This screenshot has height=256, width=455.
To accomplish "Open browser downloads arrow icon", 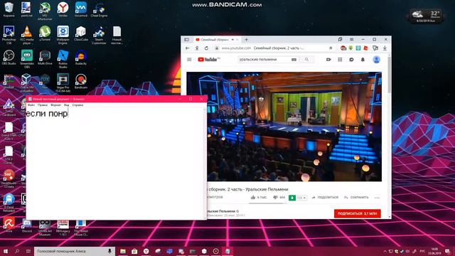I will [385, 48].
